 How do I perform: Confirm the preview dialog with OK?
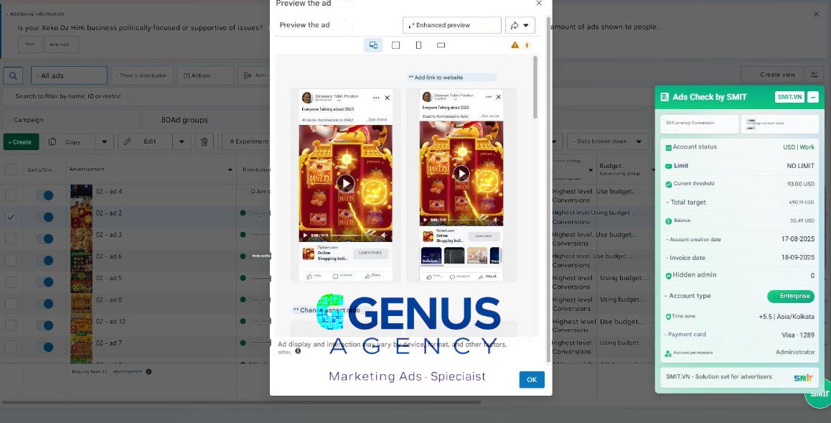pos(532,379)
